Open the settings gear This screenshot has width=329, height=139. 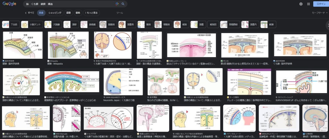(301, 4)
